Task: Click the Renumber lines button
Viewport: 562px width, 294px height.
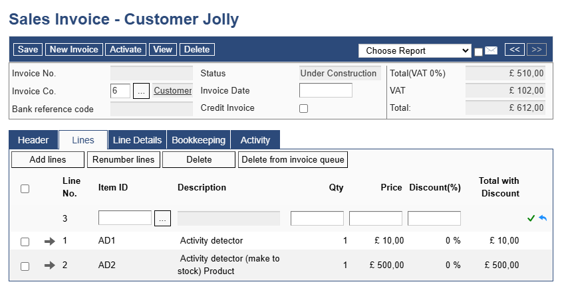Action: tap(123, 159)
